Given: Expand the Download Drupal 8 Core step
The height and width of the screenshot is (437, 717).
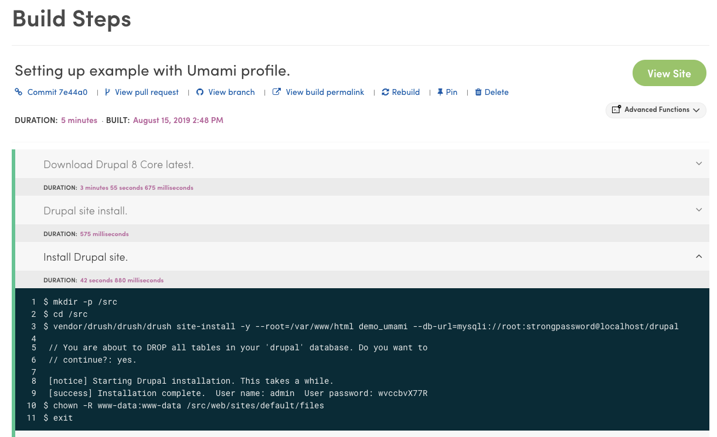Looking at the screenshot, I should point(698,163).
